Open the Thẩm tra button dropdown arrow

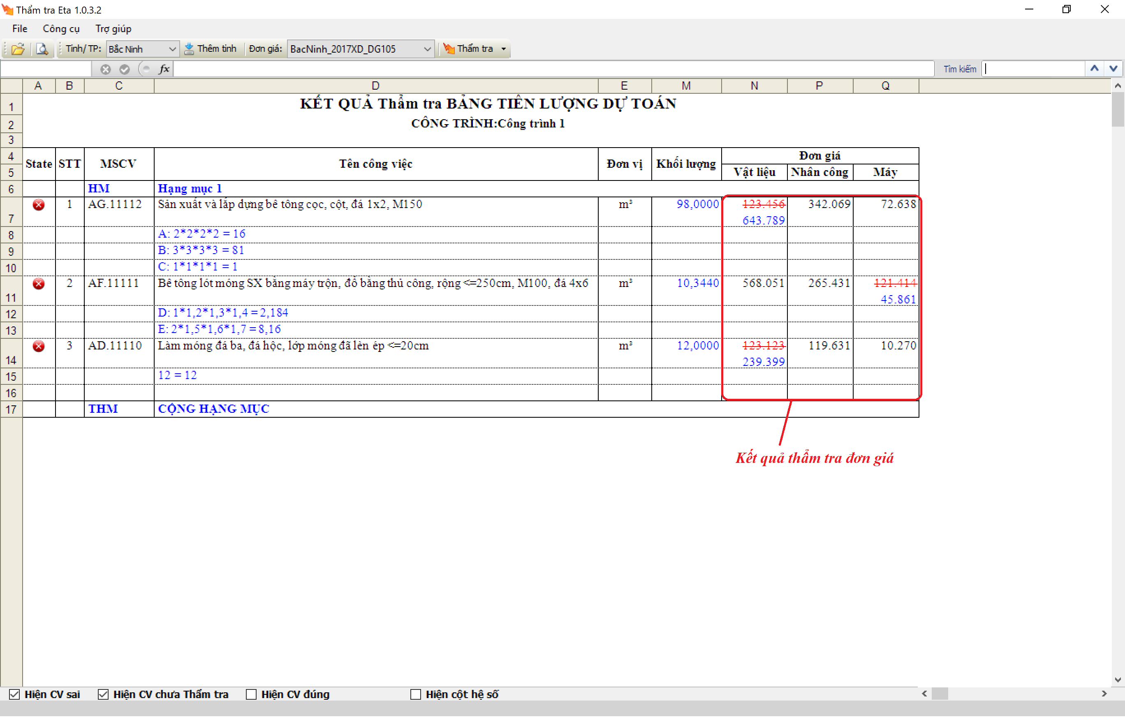coord(504,49)
